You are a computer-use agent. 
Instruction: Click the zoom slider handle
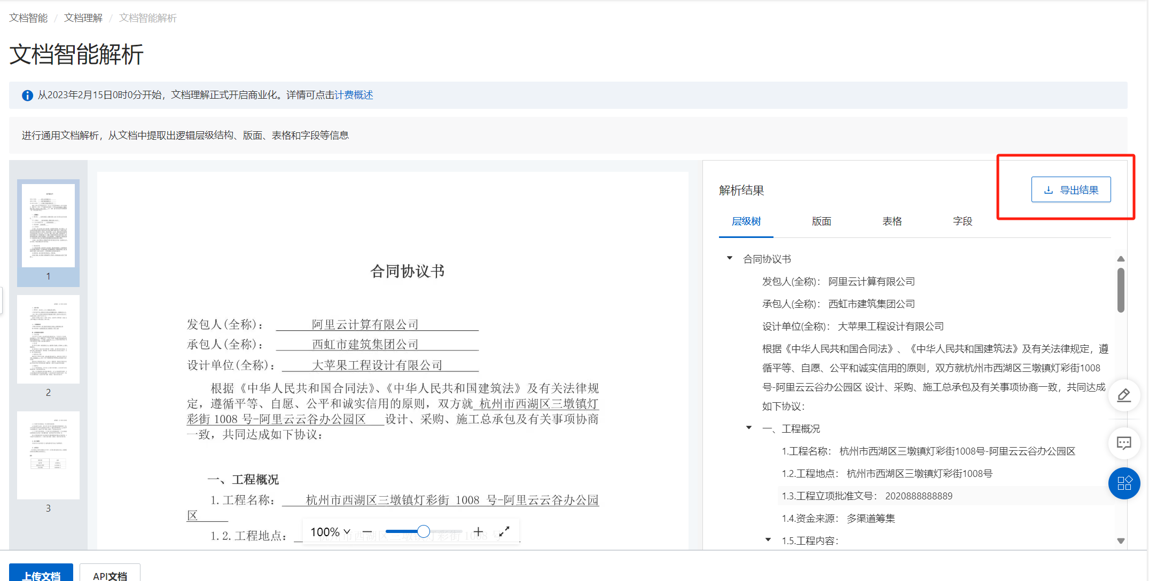[x=423, y=531]
